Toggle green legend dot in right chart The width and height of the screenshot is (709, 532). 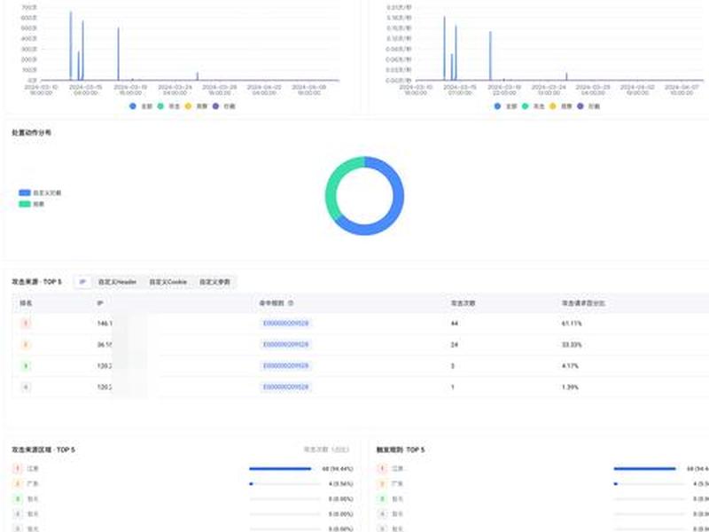pyautogui.click(x=525, y=106)
